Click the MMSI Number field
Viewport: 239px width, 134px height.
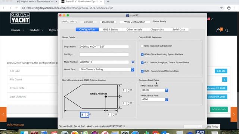(x=104, y=62)
